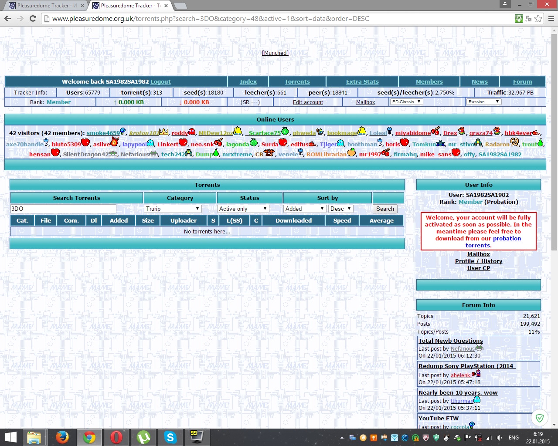Open the News menu item
The image size is (558, 446).
coord(480,81)
